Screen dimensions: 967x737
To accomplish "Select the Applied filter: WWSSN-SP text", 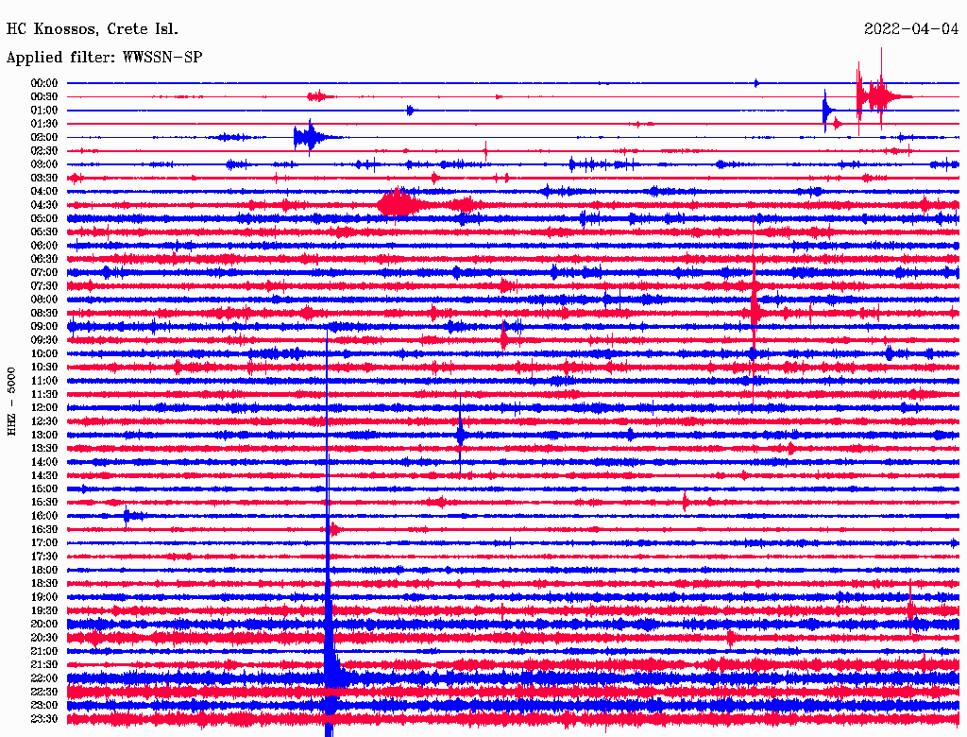I will click(104, 58).
